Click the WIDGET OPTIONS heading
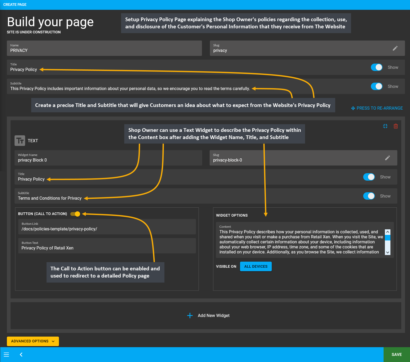This screenshot has width=410, height=362. click(x=232, y=215)
